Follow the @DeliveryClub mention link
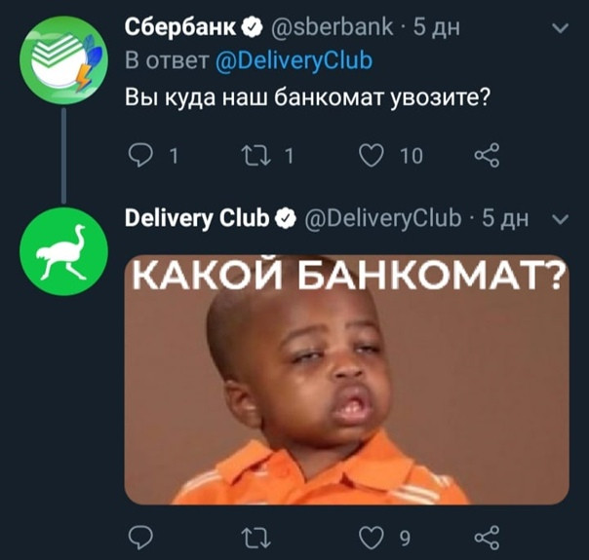The height and width of the screenshot is (560, 589). 294,60
